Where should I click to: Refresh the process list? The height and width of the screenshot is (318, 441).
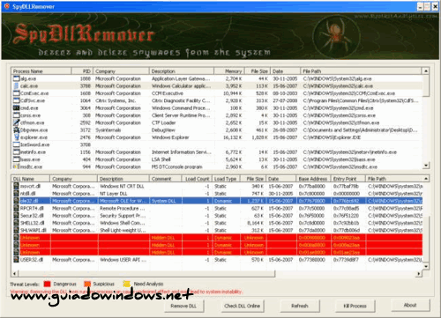pyautogui.click(x=300, y=306)
